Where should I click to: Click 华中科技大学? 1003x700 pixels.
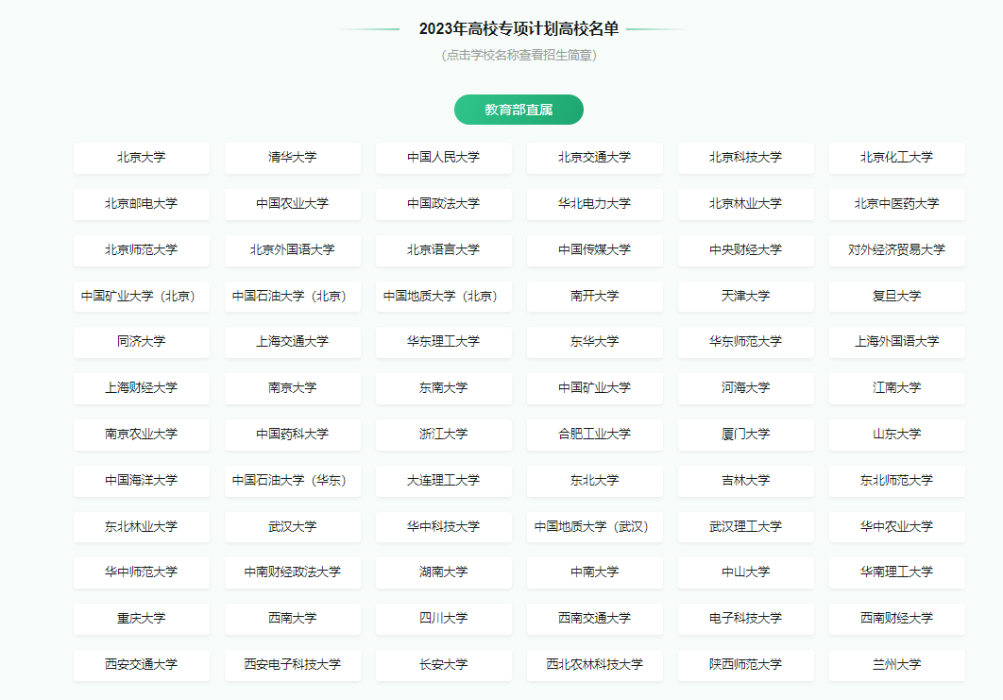point(443,526)
